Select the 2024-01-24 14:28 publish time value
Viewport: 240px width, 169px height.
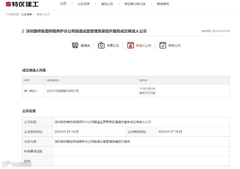pos(66,132)
